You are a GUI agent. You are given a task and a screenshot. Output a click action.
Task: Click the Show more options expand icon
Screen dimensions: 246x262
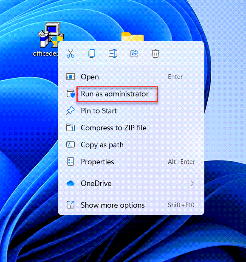click(x=71, y=205)
